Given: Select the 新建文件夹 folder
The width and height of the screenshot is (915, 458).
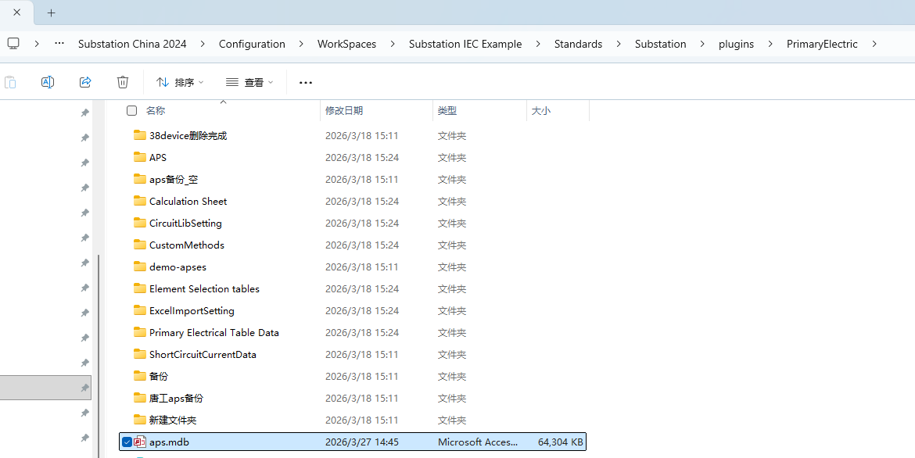Looking at the screenshot, I should [x=173, y=420].
